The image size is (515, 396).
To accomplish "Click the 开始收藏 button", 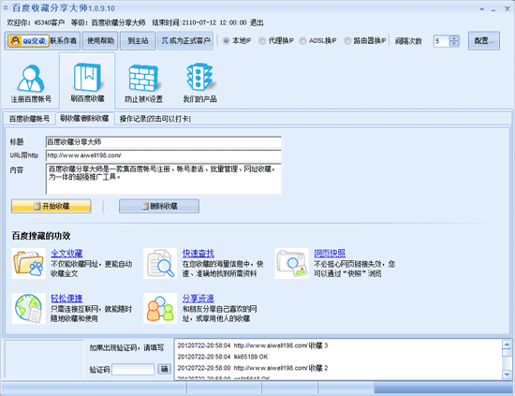I will (51, 206).
